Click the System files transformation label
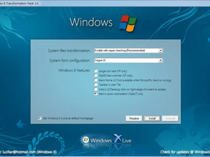The height and width of the screenshot is (157, 210). [69, 51]
